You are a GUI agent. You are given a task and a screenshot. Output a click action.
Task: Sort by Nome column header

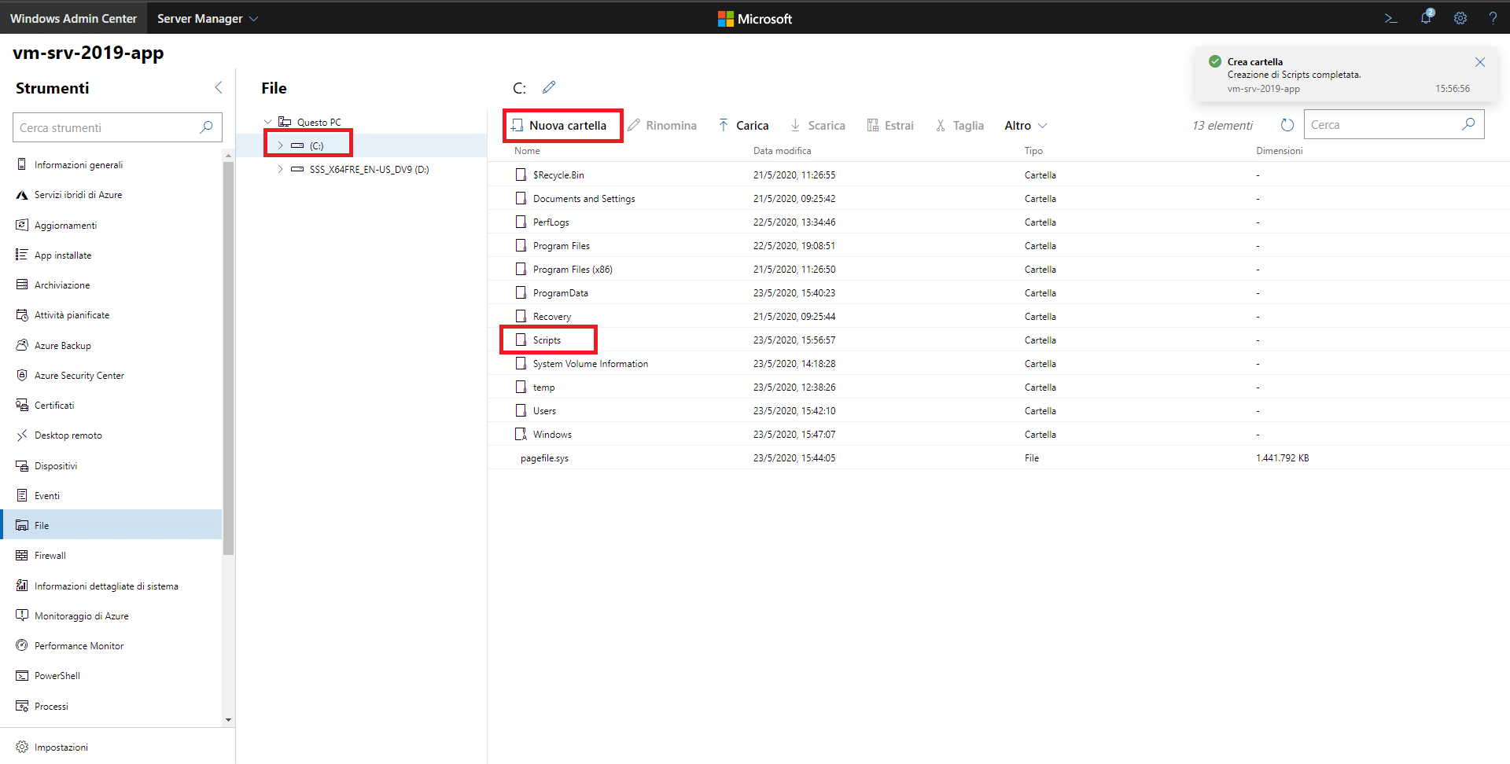tap(527, 151)
